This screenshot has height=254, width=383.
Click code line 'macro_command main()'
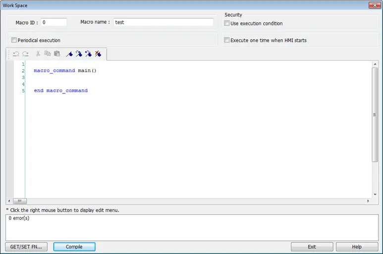[65, 71]
